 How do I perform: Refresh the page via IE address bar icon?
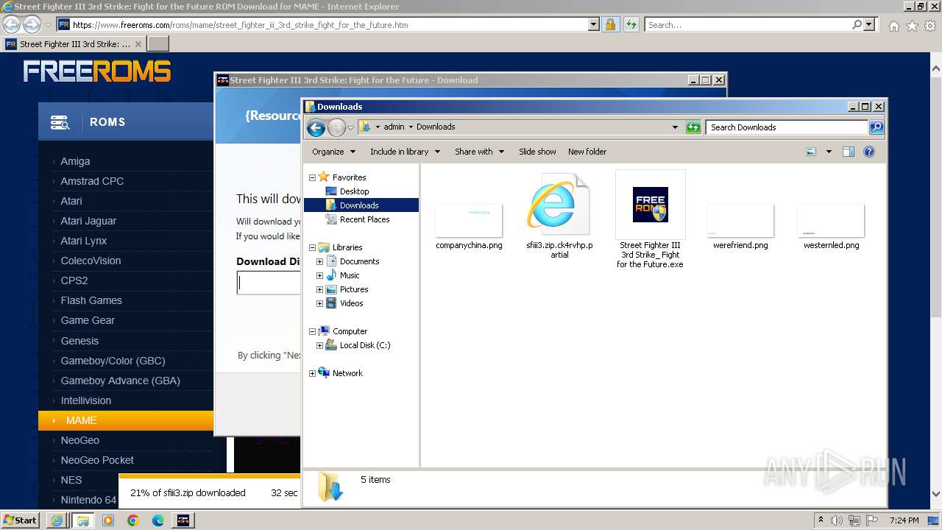point(631,25)
